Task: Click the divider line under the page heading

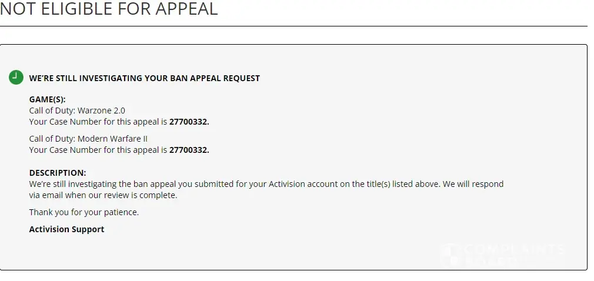Action: tap(293, 26)
